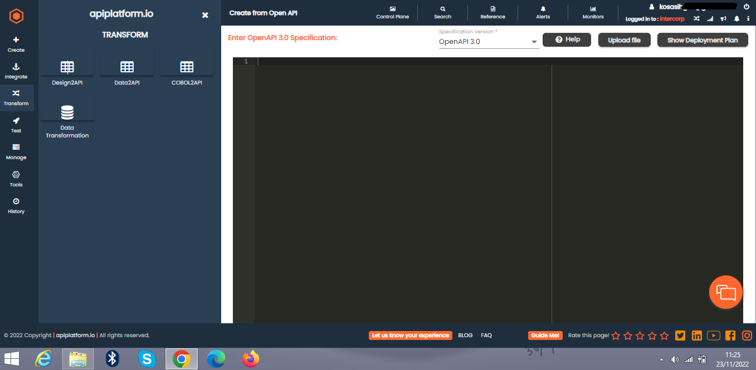The height and width of the screenshot is (370, 756).
Task: Open Reference in top navigation
Action: pos(493,12)
